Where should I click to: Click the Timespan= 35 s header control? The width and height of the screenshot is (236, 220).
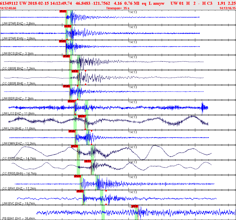(x=117, y=7)
